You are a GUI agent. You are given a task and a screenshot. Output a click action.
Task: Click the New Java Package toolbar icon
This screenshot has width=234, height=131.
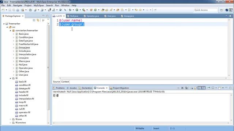(x=91, y=10)
